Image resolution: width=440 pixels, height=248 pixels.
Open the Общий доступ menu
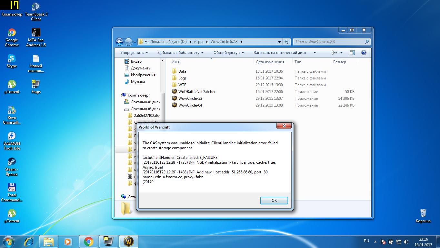[x=228, y=53]
